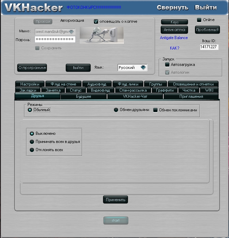Viewport: 229px width, 238px height.
Task: Open the О программе button
Action: [x=32, y=68]
